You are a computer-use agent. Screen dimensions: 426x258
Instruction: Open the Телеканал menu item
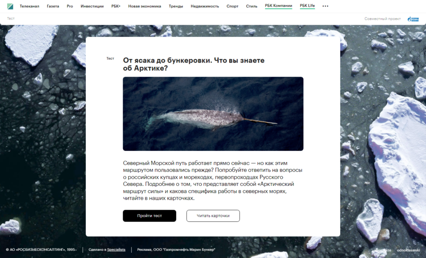pos(29,6)
